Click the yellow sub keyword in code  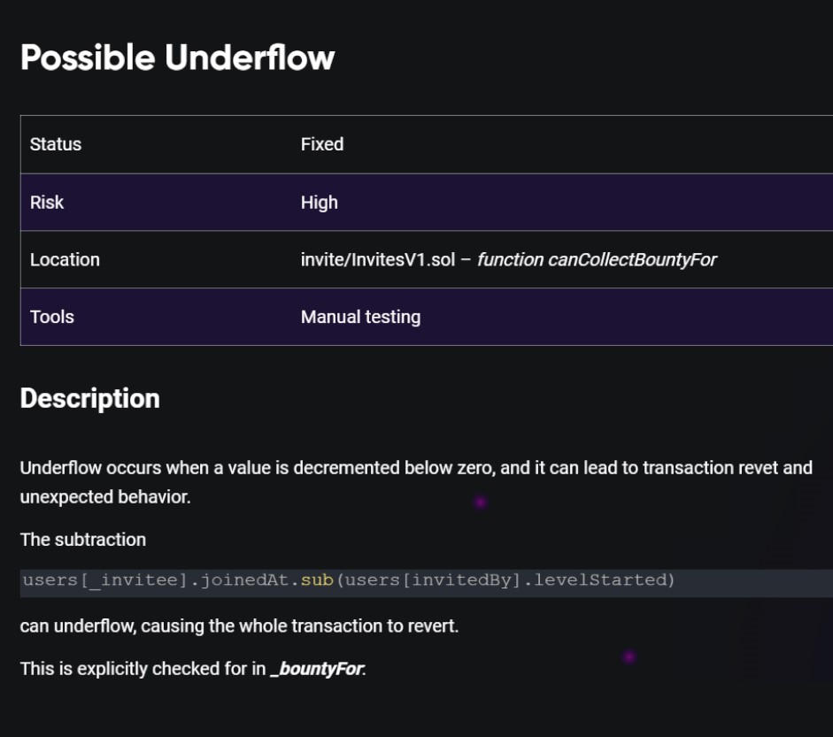point(317,580)
